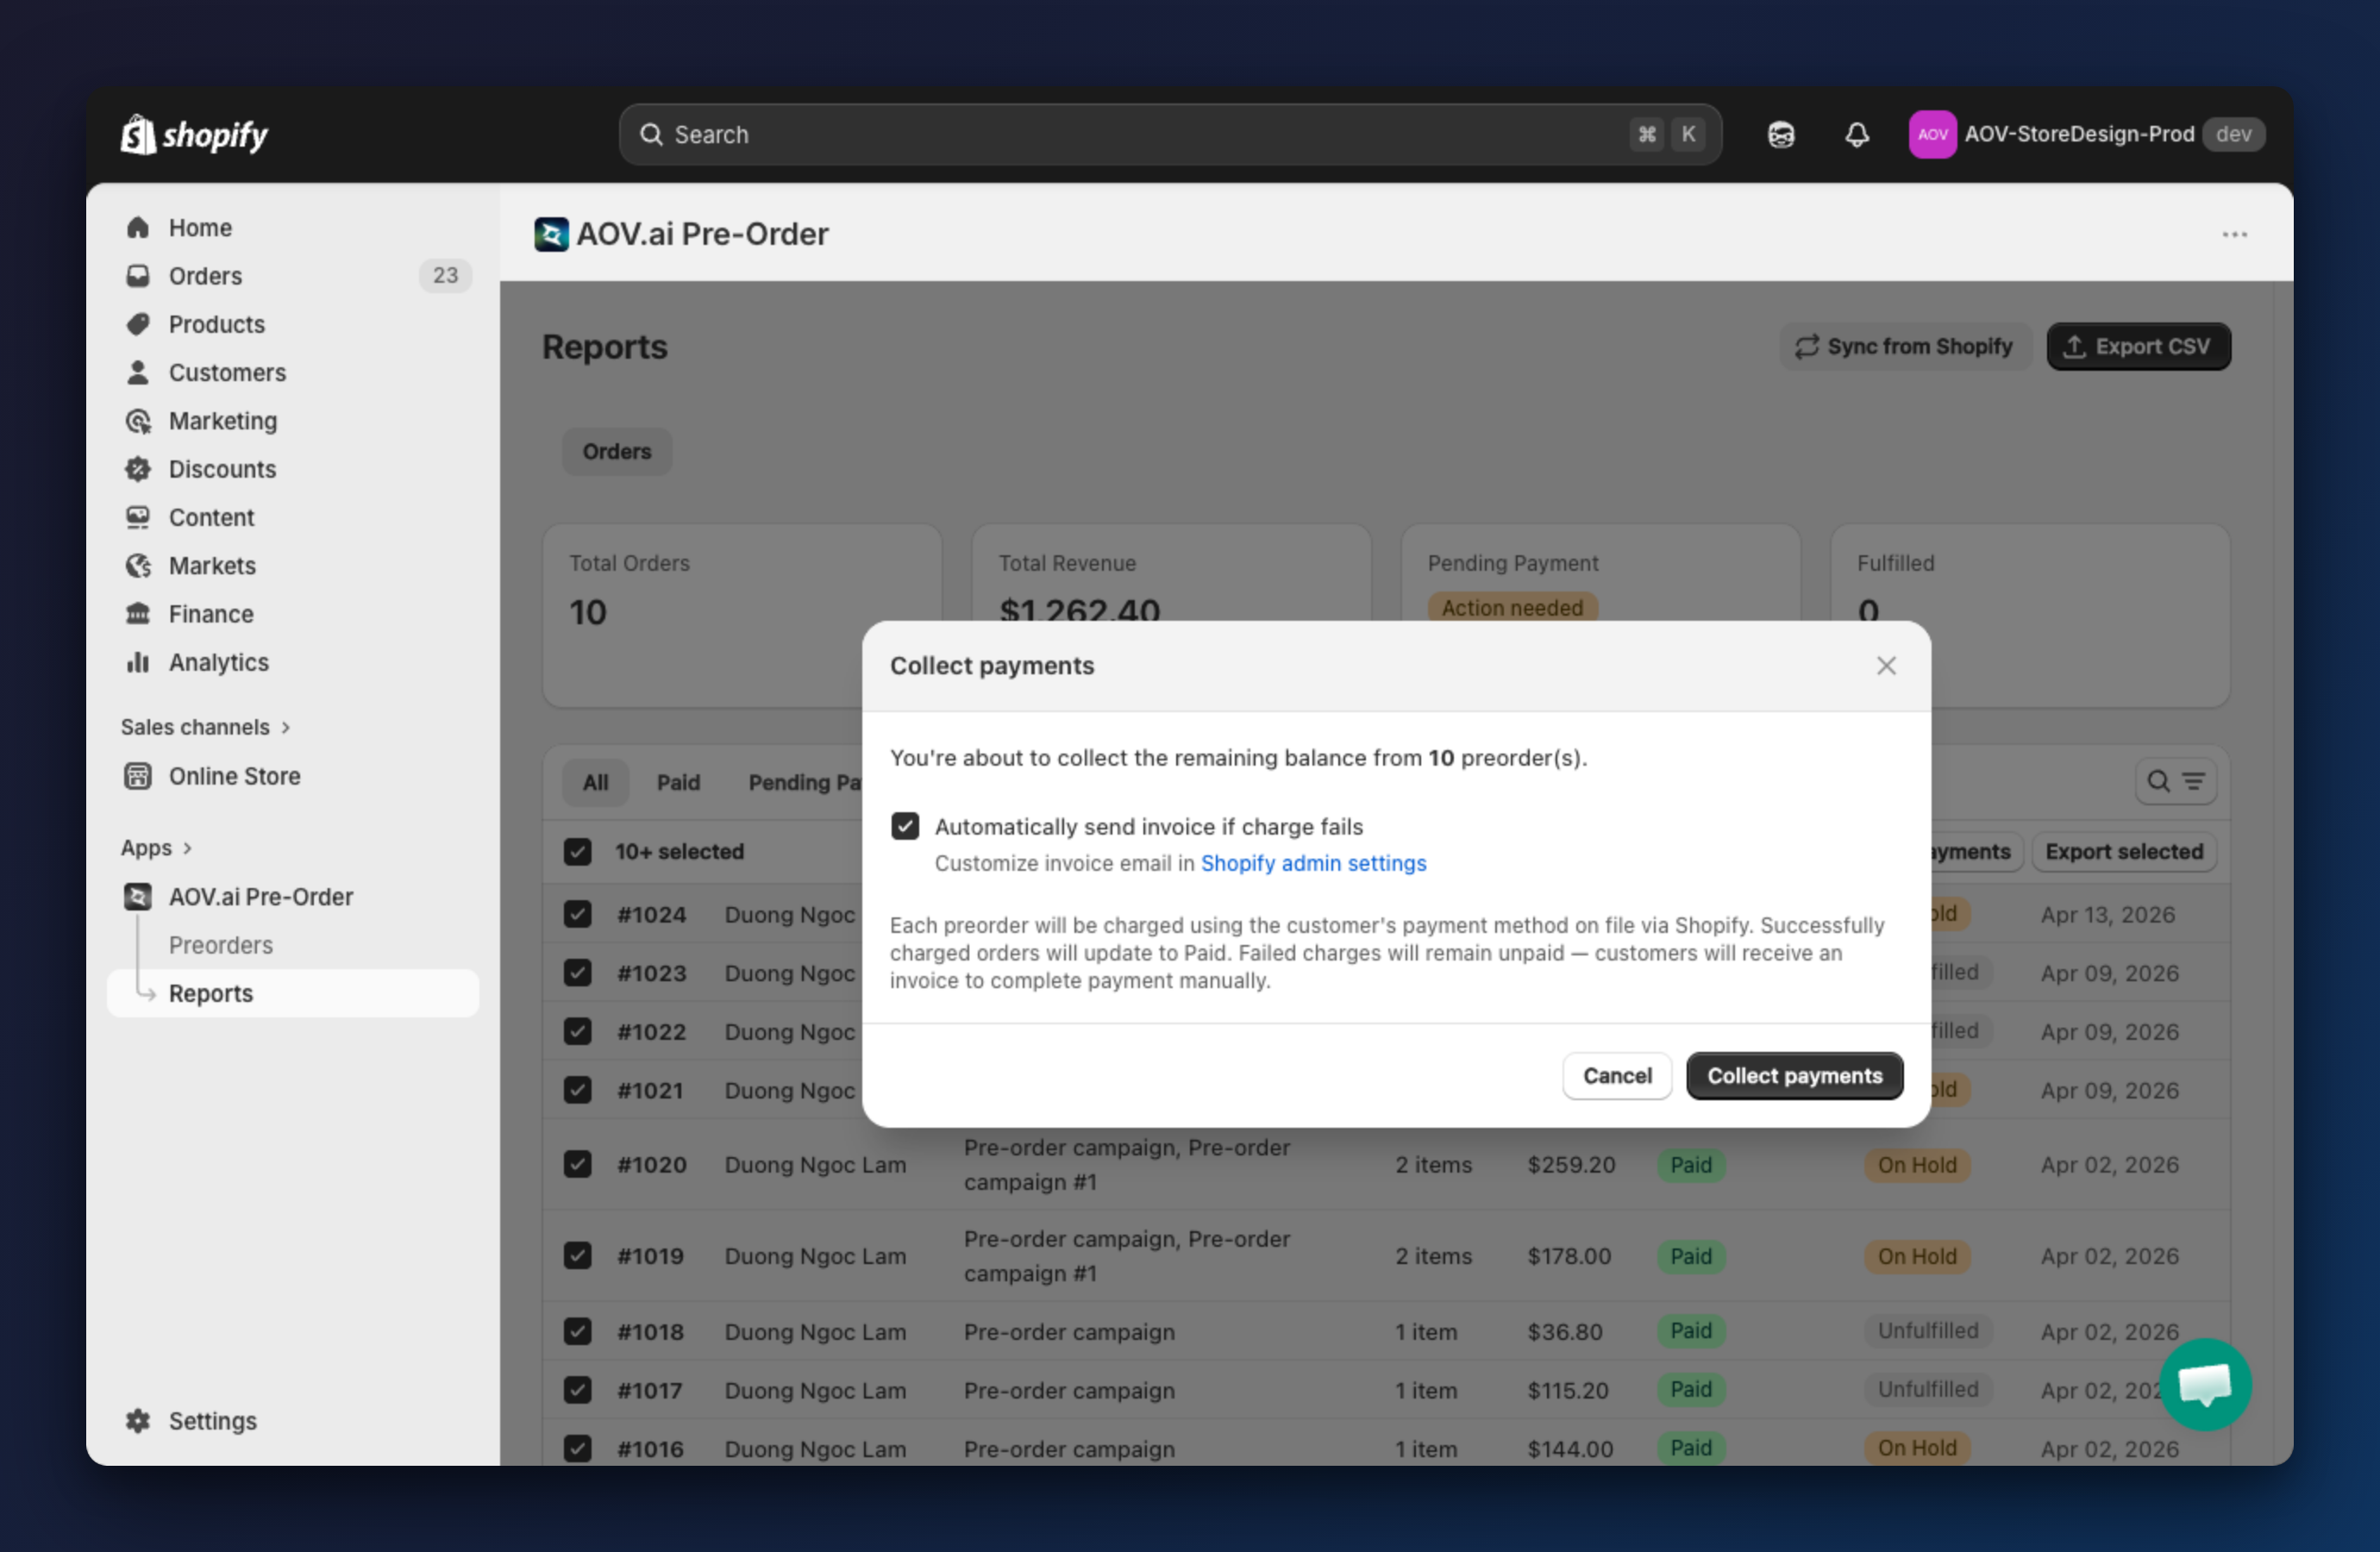2380x1552 pixels.
Task: Click the Online Store icon
Action: (138, 776)
